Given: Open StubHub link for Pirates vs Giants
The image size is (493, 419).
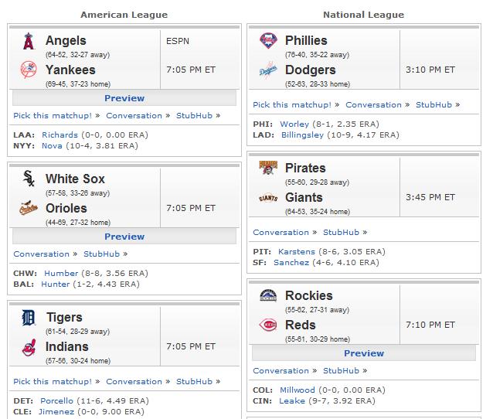Looking at the screenshot, I should (341, 233).
